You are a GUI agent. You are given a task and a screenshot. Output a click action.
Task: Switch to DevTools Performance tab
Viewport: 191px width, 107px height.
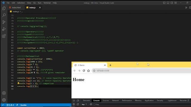pyautogui.click(x=127, y=100)
